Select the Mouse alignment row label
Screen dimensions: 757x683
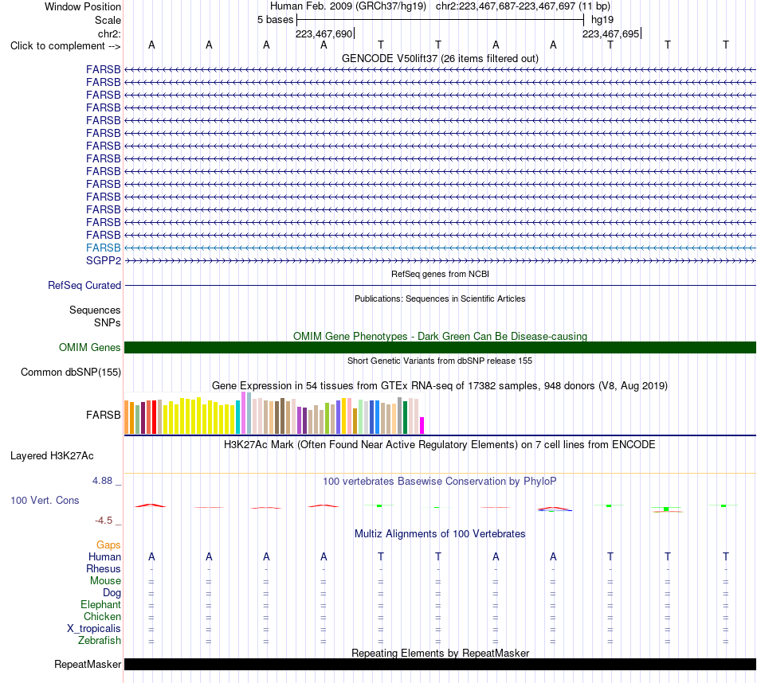105,581
